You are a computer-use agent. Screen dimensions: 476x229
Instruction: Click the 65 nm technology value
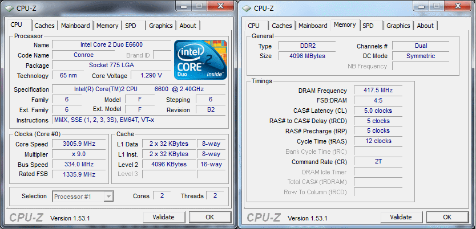pyautogui.click(x=68, y=75)
